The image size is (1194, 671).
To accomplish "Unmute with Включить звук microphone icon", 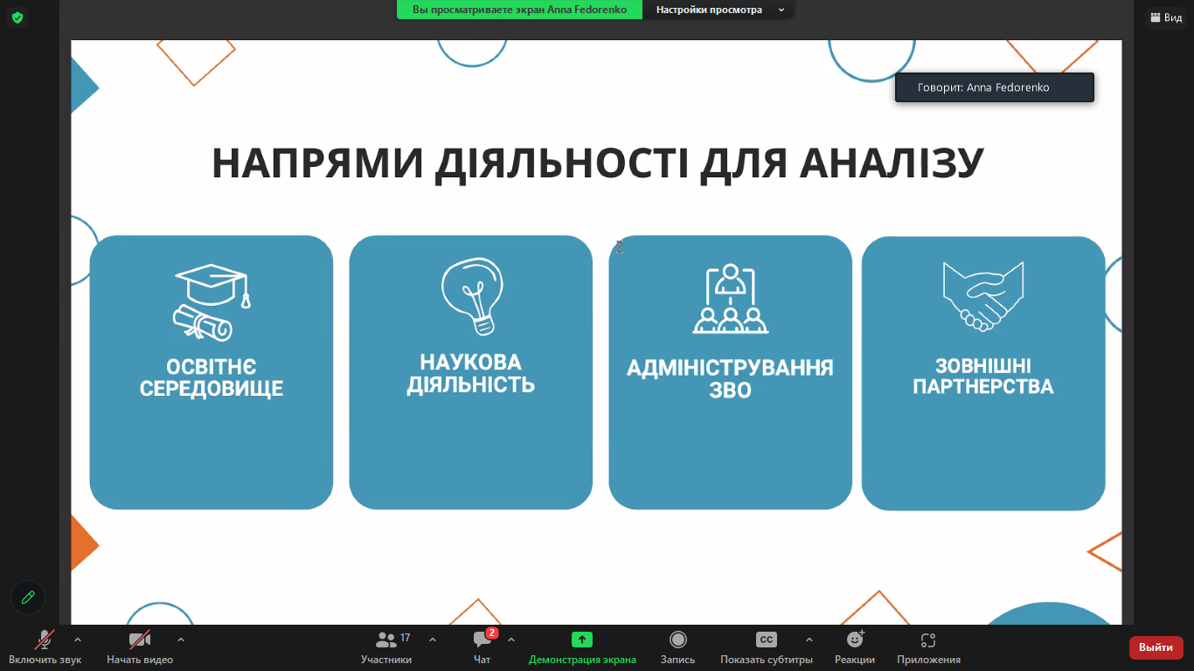I will tap(45, 640).
